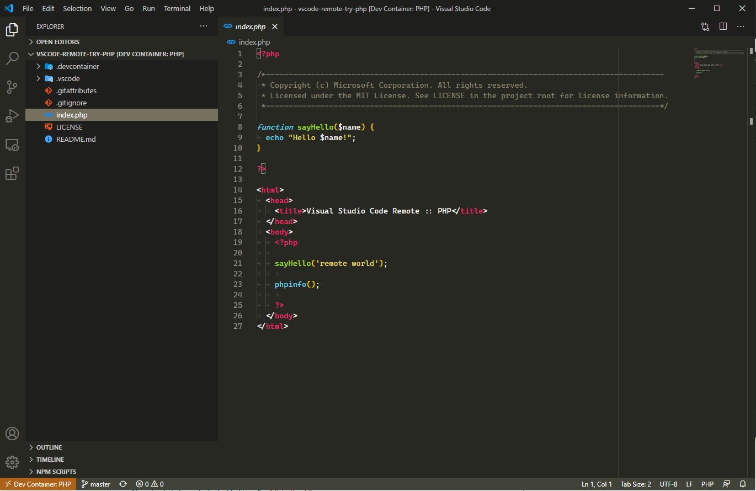Click the Dev Container: PHP remote indicator
Image resolution: width=756 pixels, height=491 pixels.
pos(38,484)
